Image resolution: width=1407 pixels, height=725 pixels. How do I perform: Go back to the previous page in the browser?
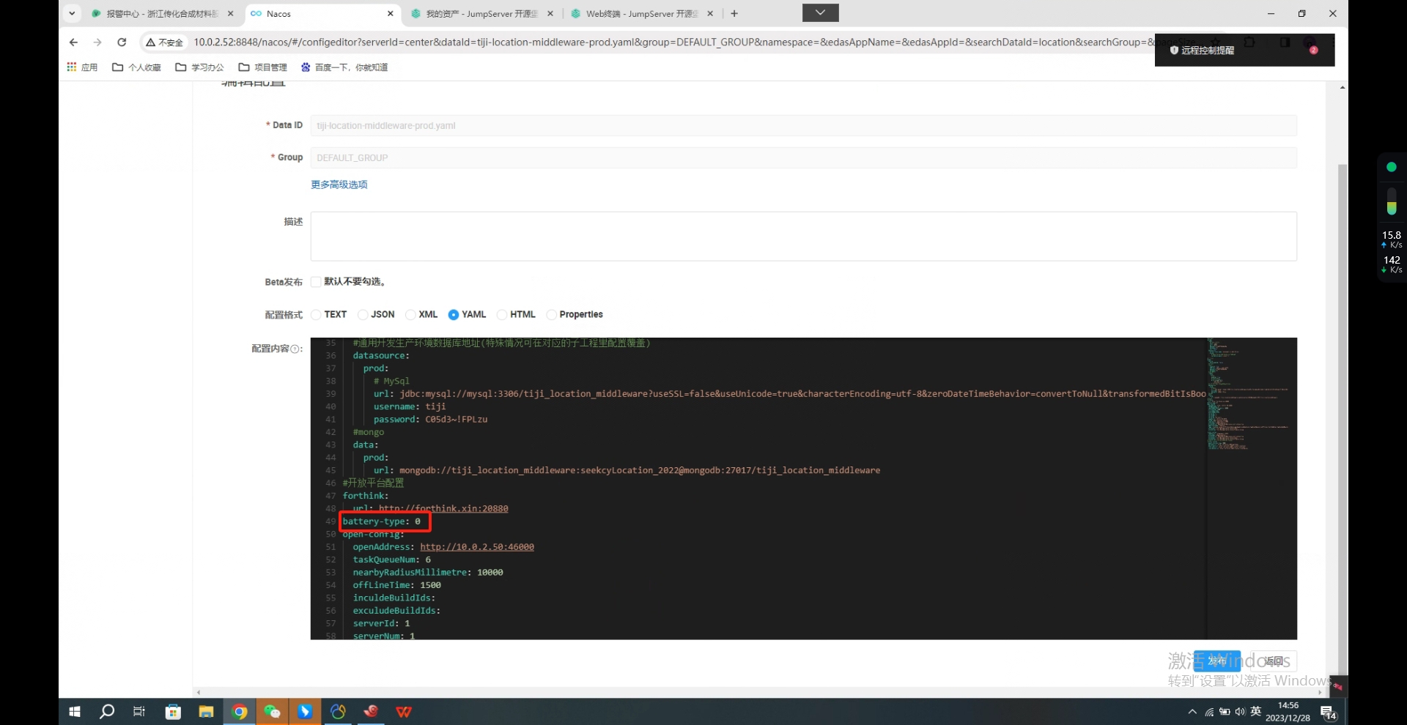[73, 42]
